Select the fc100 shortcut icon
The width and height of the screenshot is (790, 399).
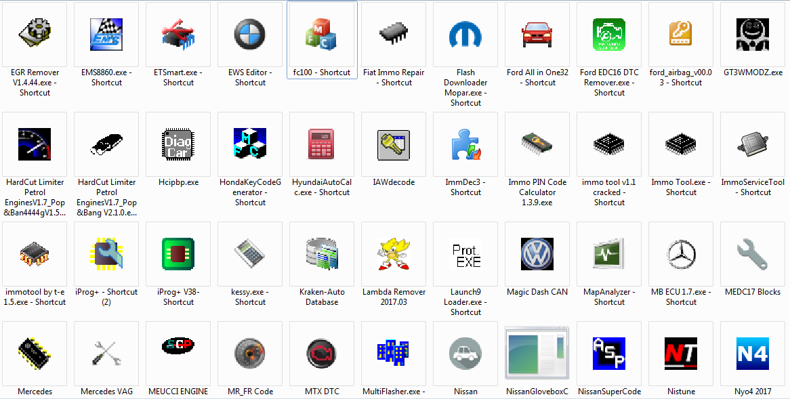tap(322, 34)
